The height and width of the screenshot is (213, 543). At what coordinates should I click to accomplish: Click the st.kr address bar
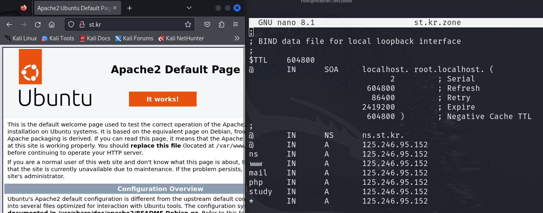click(x=130, y=24)
